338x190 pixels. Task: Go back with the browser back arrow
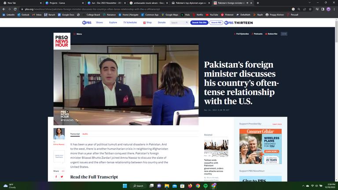pyautogui.click(x=4, y=9)
